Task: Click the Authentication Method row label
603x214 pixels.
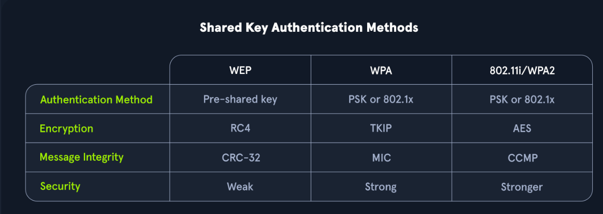Action: (96, 99)
